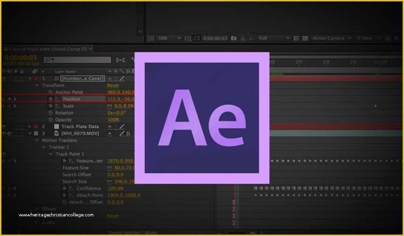Image resolution: width=404 pixels, height=236 pixels.
Task: Click the 15f mark on time ruler
Action: [299, 62]
